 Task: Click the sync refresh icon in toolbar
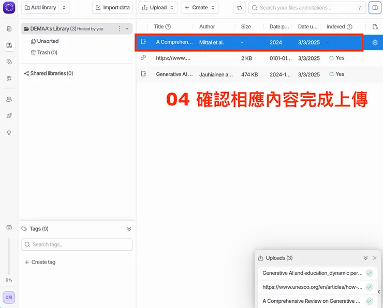[239, 8]
